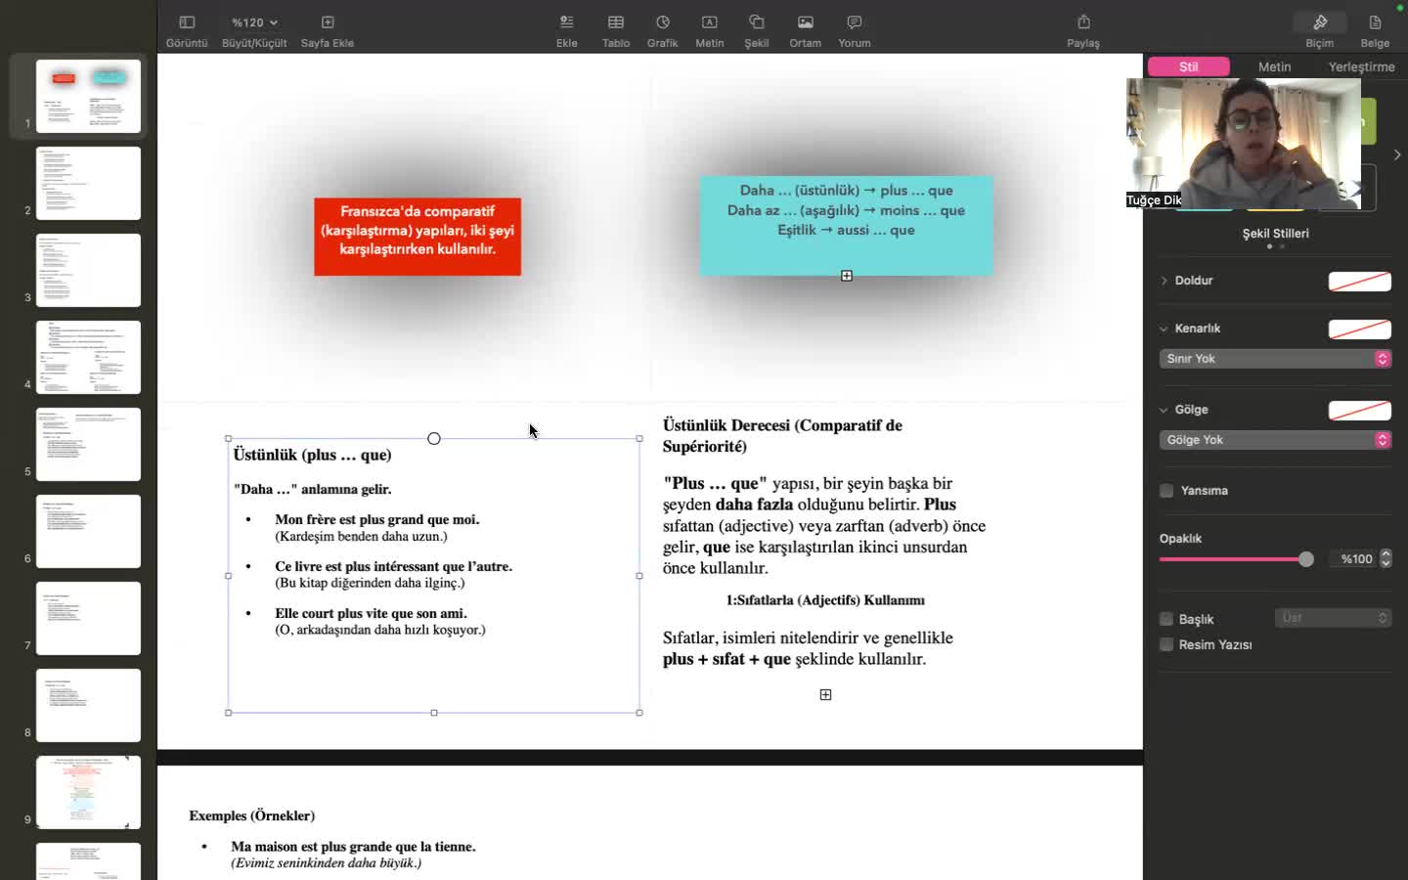The image size is (1408, 880).
Task: Select page 7 thumbnail
Action: tap(88, 618)
